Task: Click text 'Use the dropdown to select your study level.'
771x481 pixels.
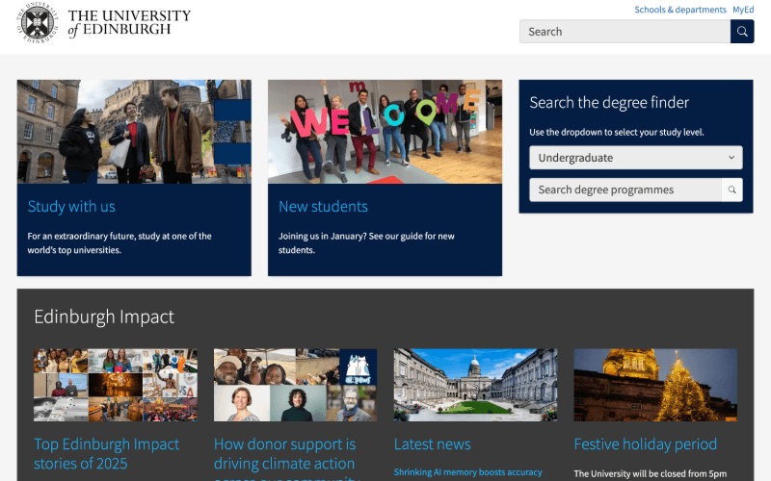Action: [x=617, y=132]
